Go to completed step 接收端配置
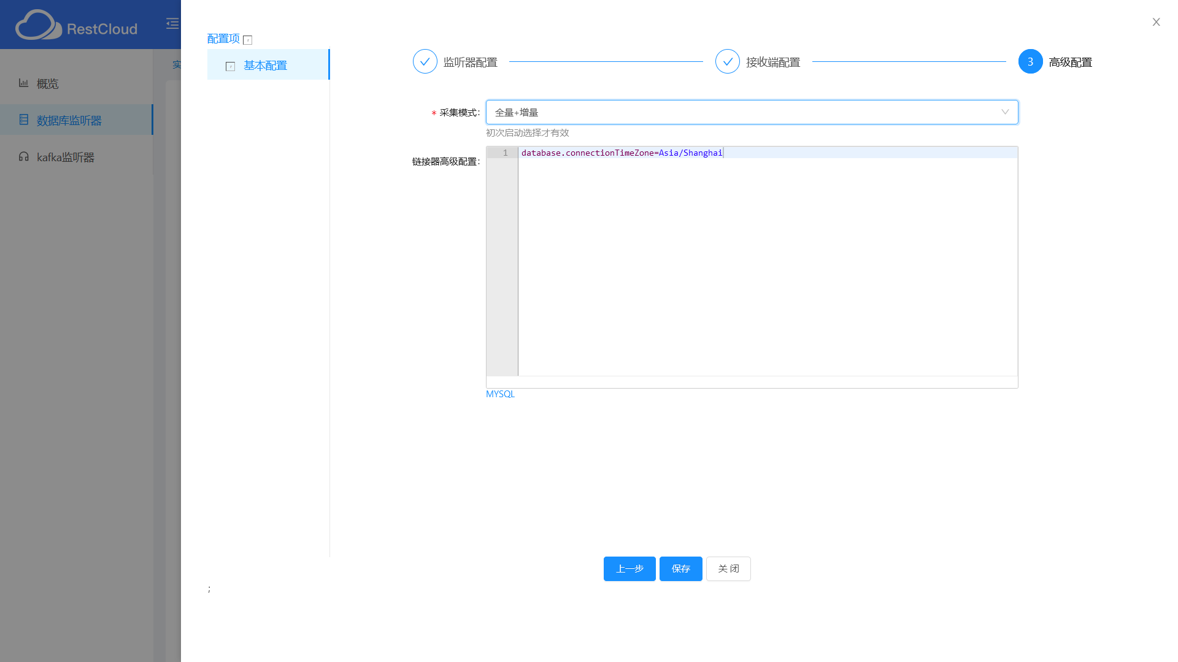 (727, 61)
